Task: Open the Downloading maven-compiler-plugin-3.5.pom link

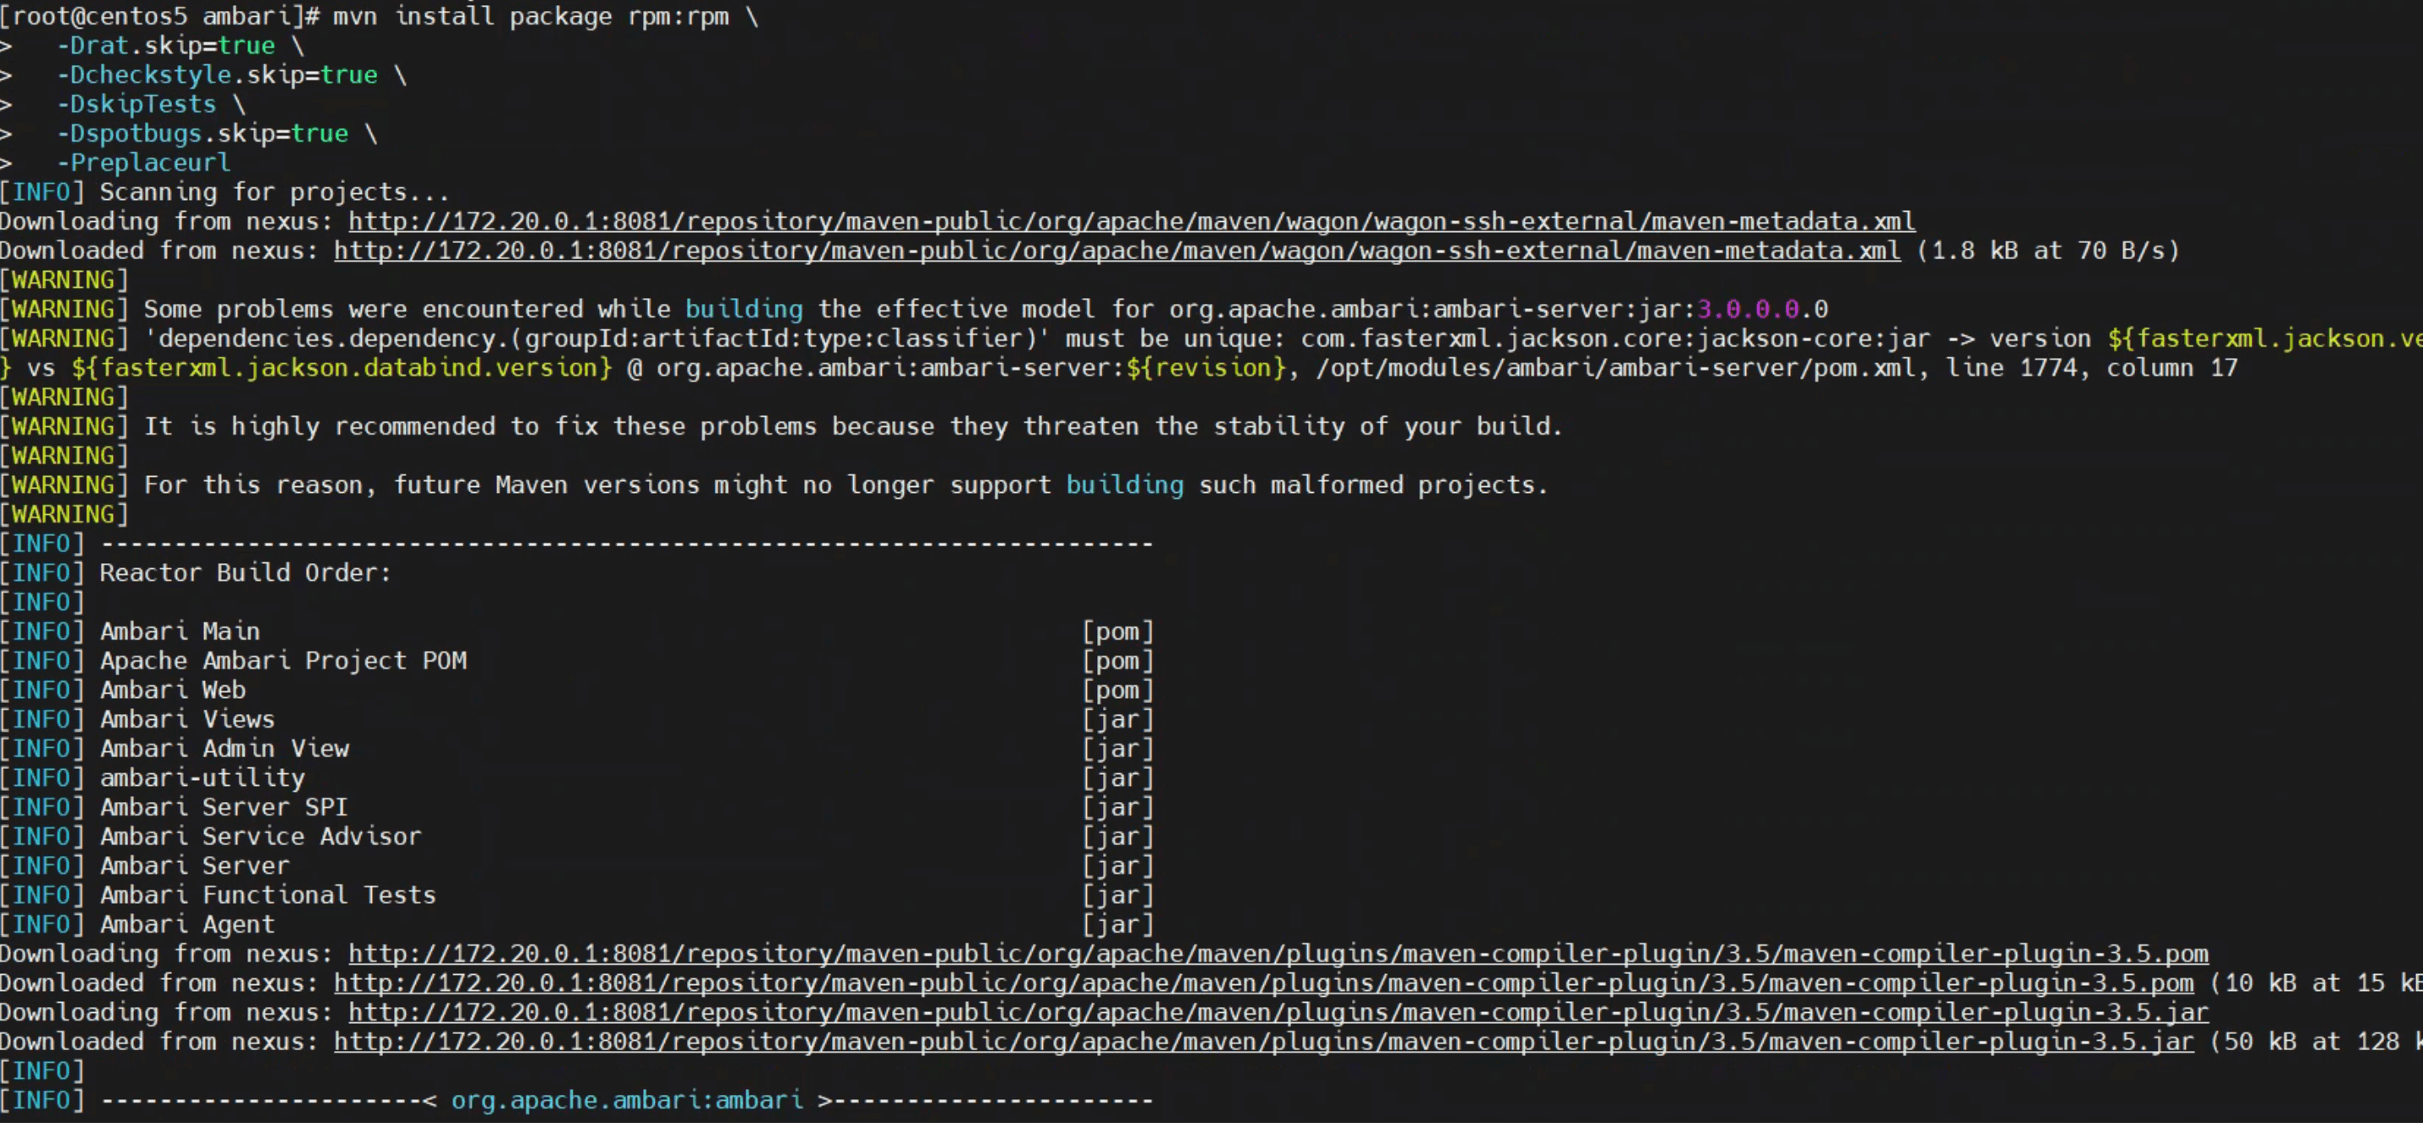Action: click(x=1278, y=954)
